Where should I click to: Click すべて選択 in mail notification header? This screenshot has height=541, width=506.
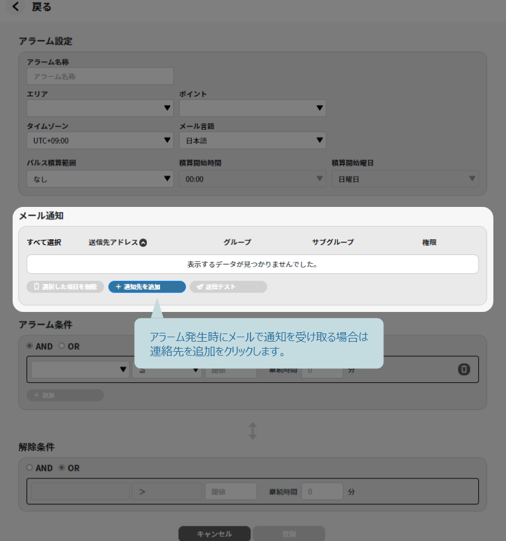click(x=44, y=242)
